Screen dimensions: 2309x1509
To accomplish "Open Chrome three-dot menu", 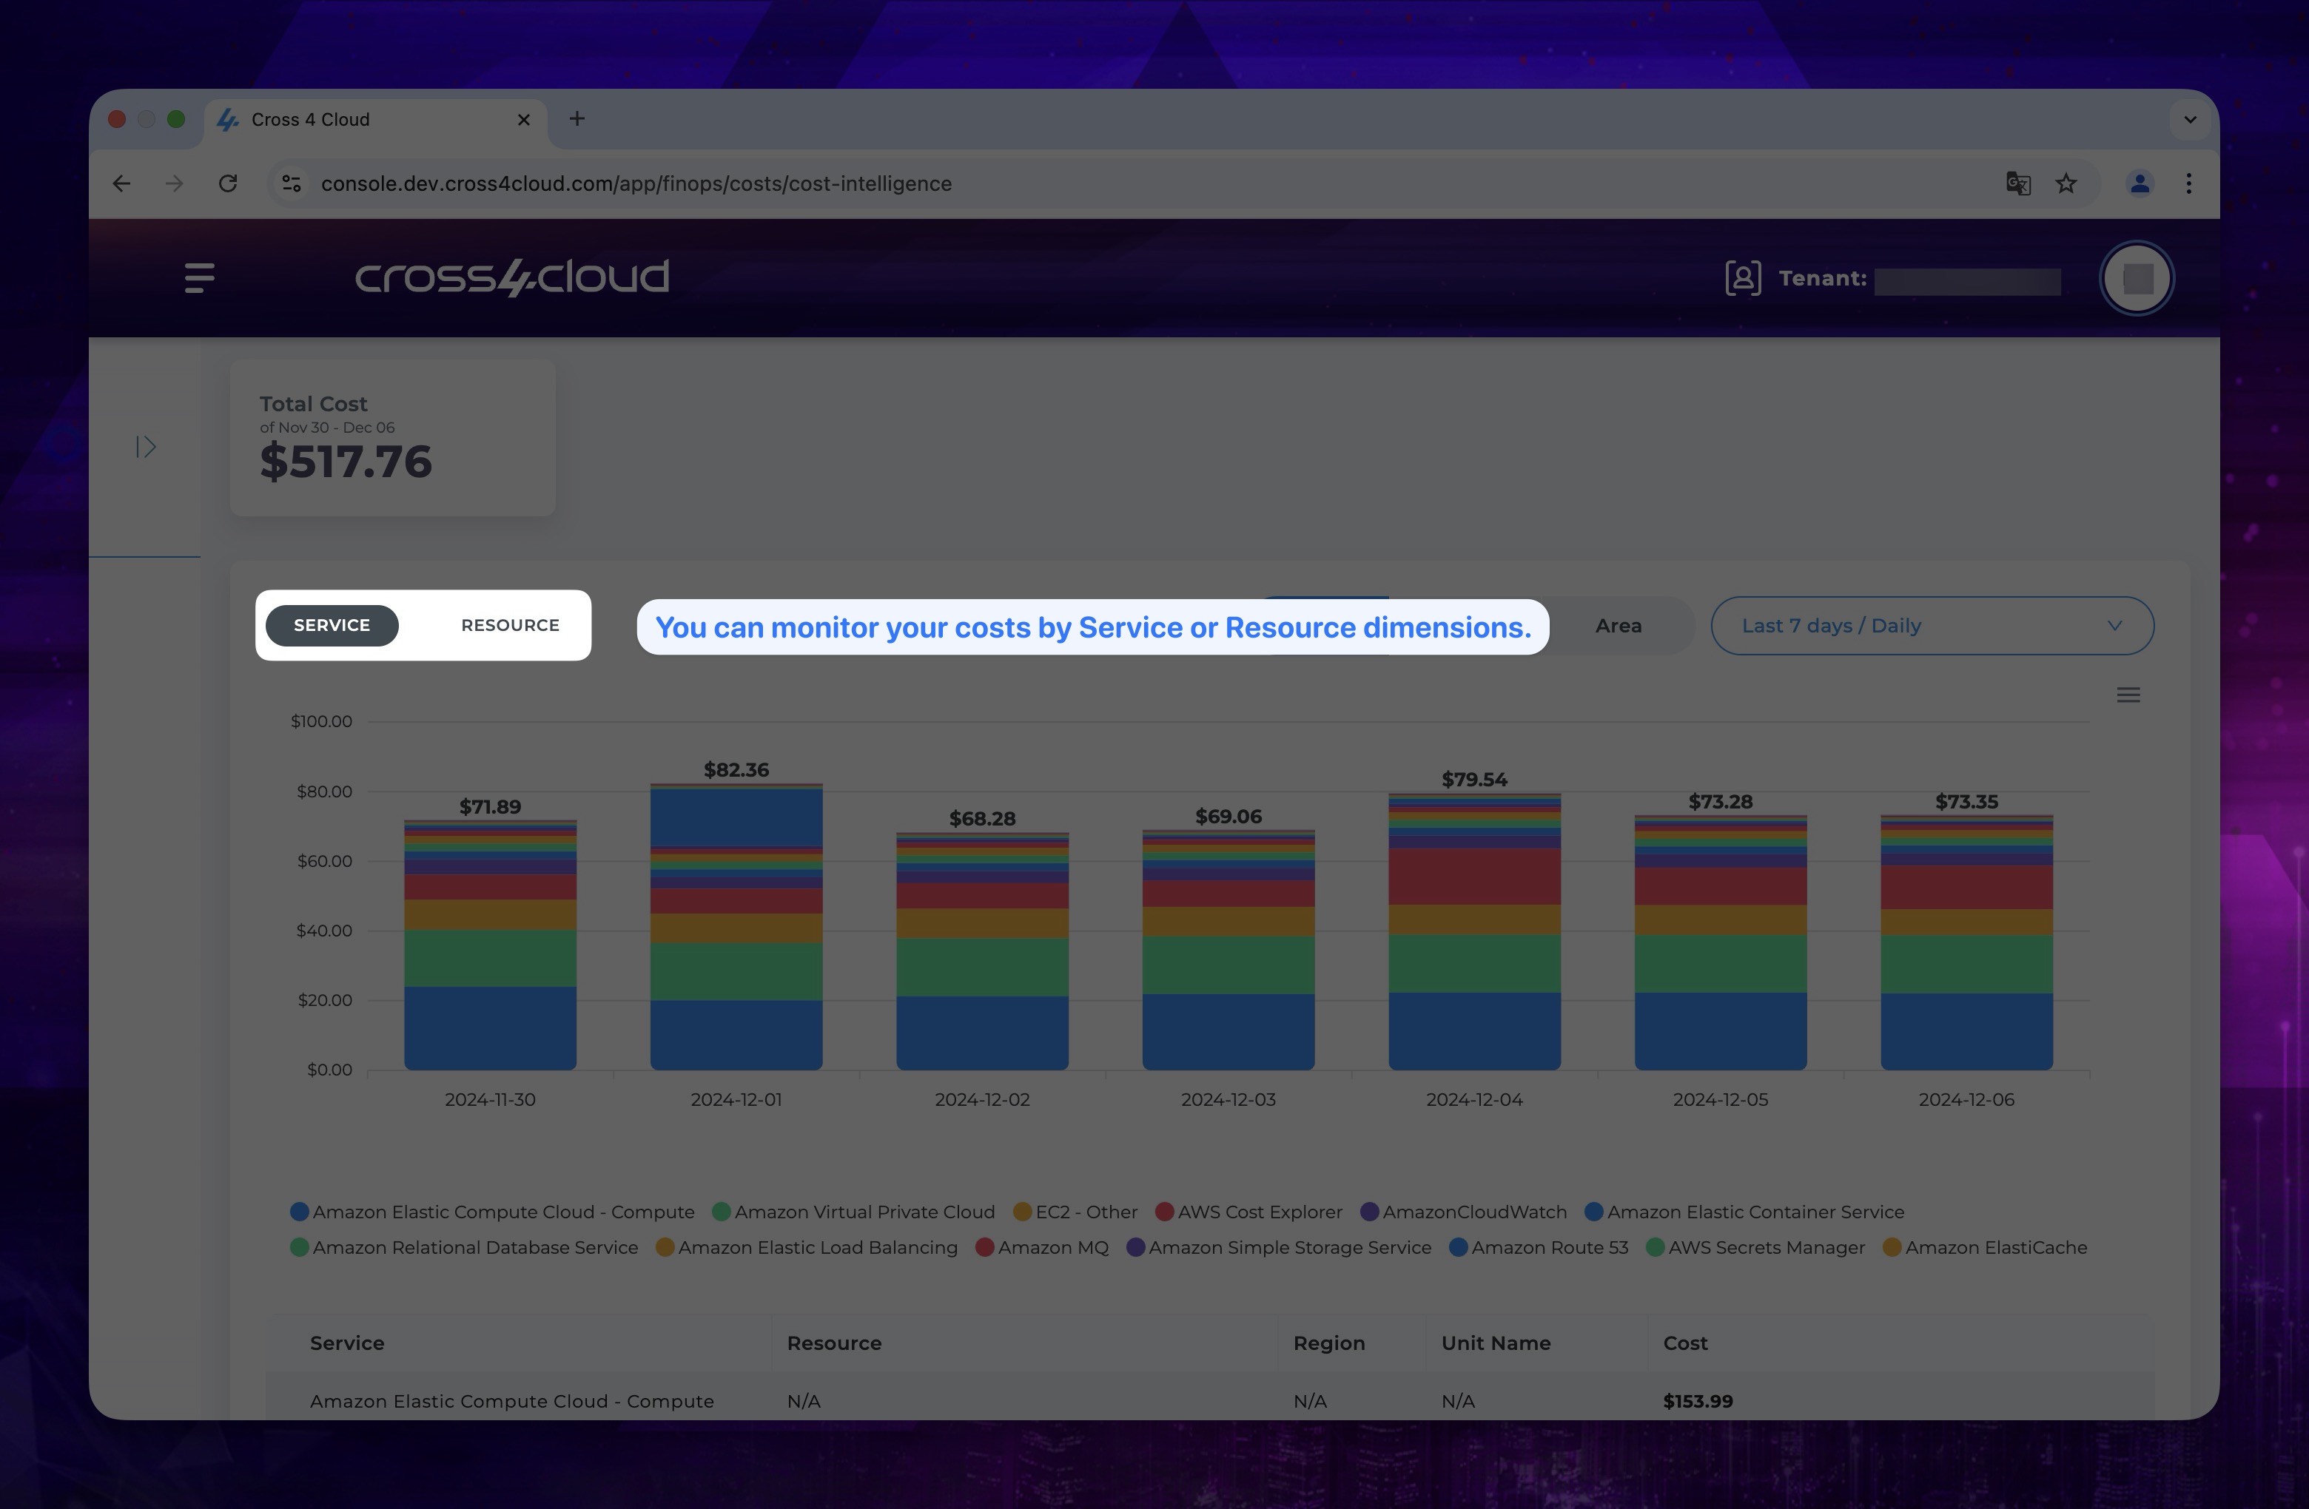I will pos(2188,183).
